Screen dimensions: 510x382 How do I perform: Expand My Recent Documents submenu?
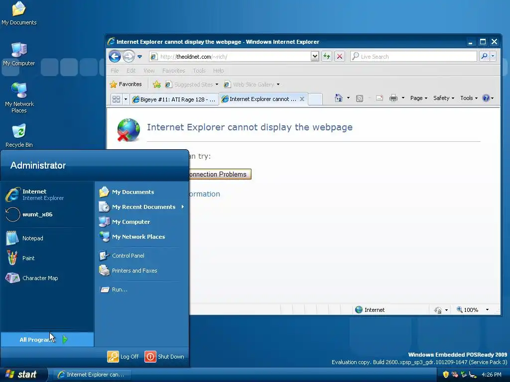141,207
